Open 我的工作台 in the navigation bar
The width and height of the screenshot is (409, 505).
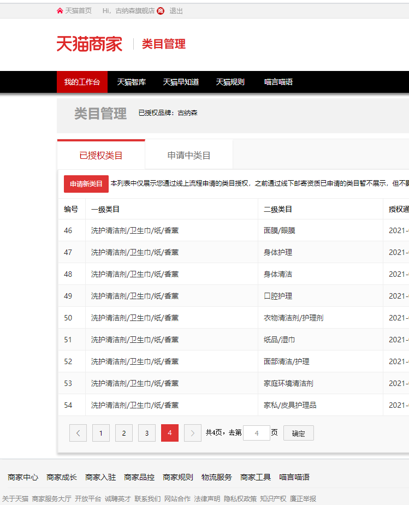click(x=82, y=82)
